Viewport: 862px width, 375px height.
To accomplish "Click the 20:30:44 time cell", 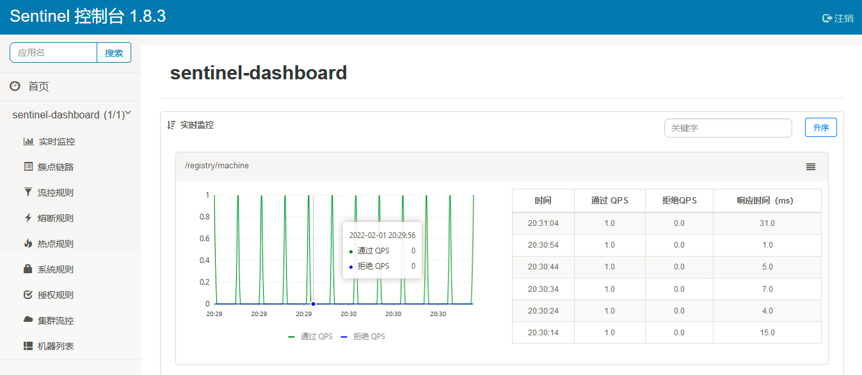I will 543,267.
